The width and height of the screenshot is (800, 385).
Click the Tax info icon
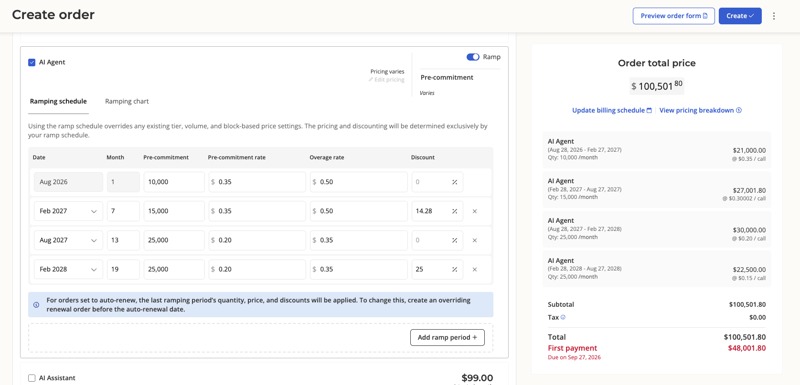pyautogui.click(x=563, y=317)
